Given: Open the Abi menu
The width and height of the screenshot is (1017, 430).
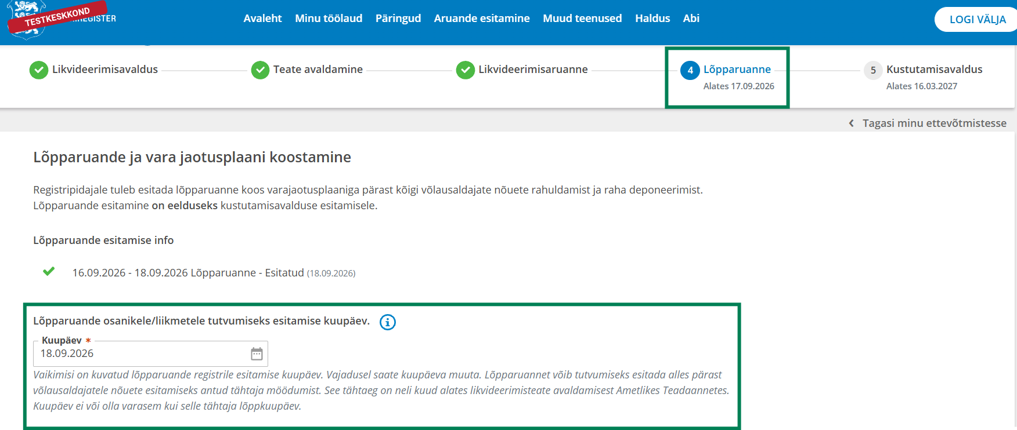Looking at the screenshot, I should click(691, 18).
